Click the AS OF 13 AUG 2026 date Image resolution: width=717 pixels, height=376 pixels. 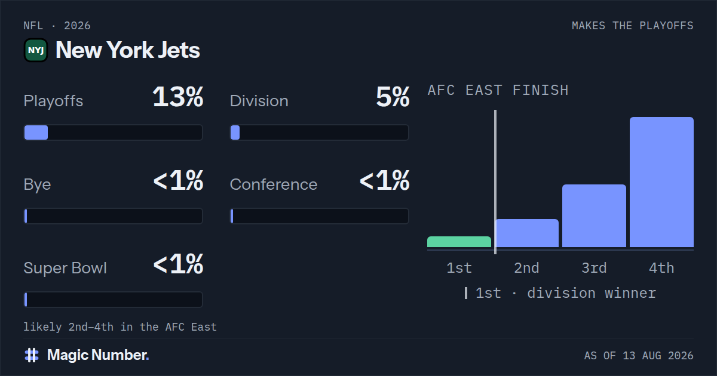639,356
